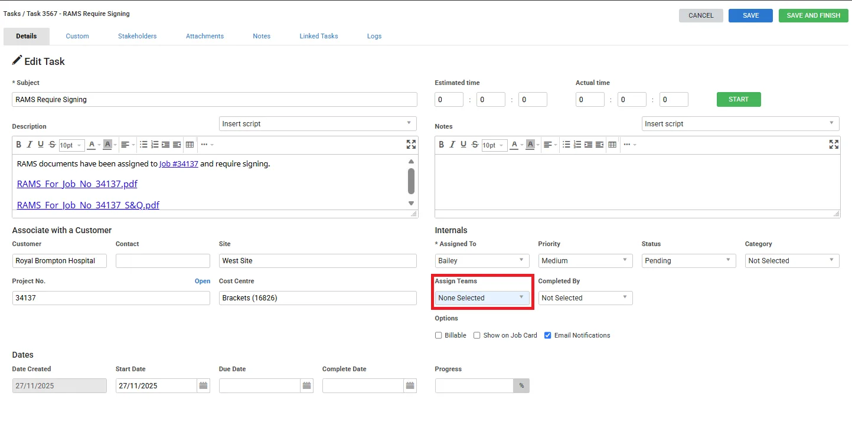Uncheck Email Notifications

[547, 335]
